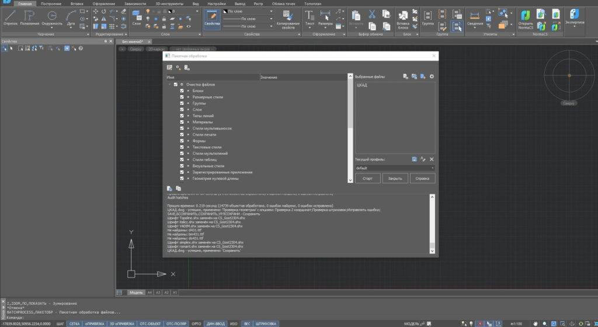
Task: Click the rename profile icon
Action: click(423, 159)
